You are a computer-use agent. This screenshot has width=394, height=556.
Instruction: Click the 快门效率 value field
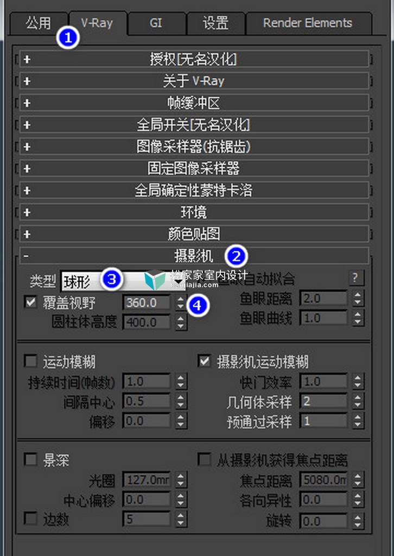pos(323,382)
